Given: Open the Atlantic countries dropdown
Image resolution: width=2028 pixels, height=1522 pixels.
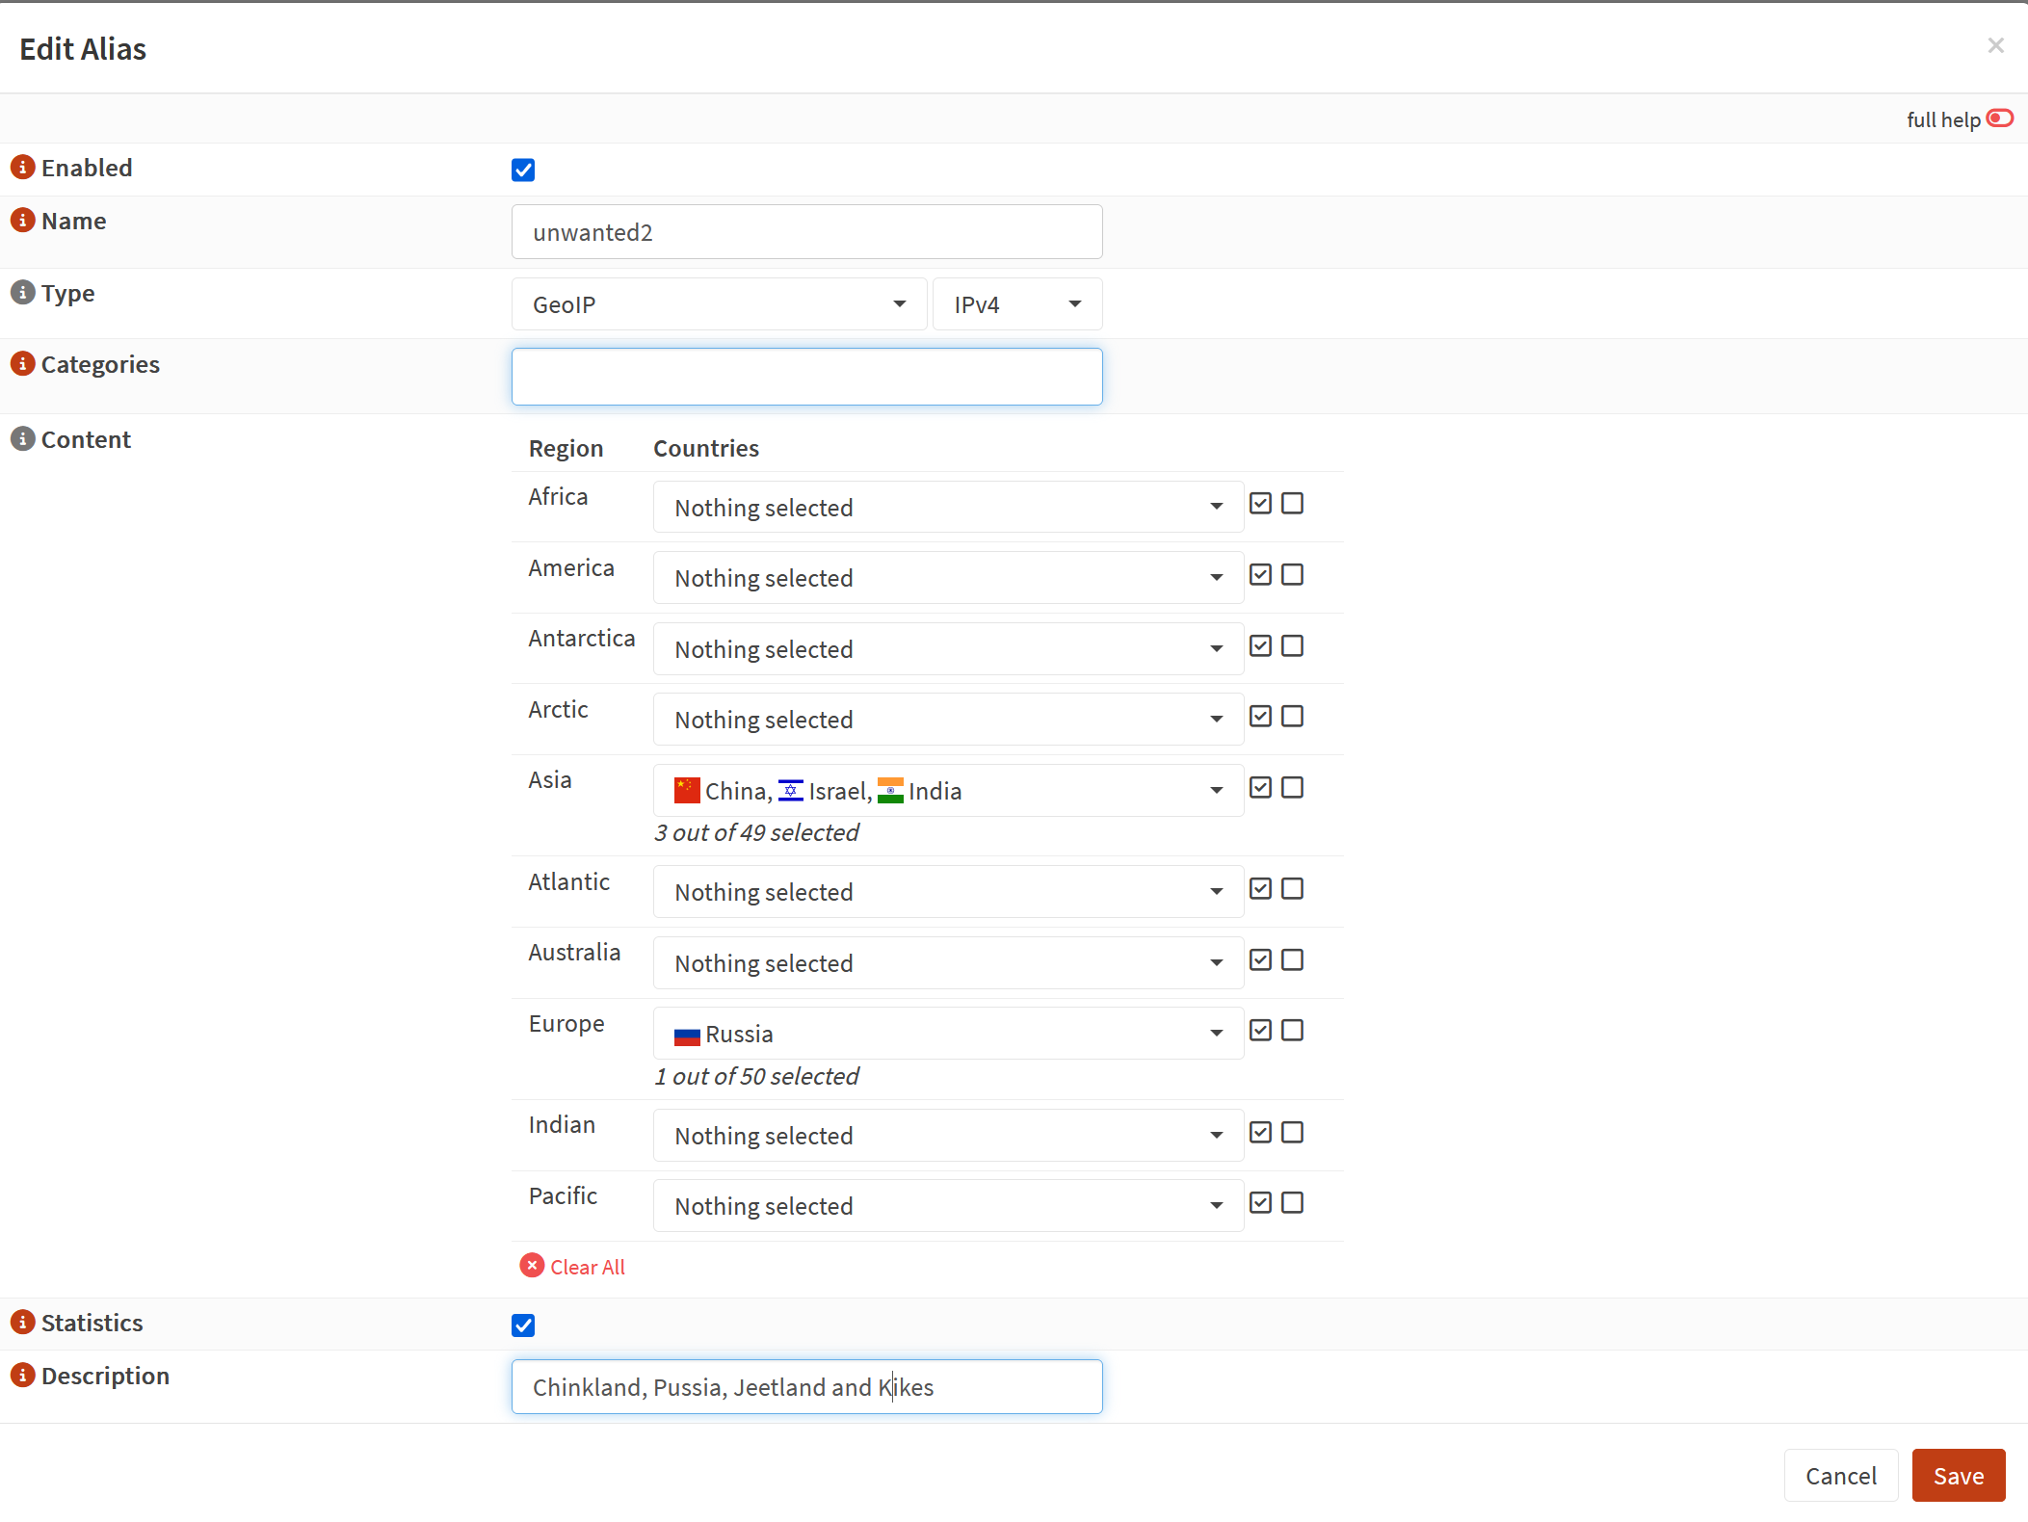Looking at the screenshot, I should tap(948, 892).
